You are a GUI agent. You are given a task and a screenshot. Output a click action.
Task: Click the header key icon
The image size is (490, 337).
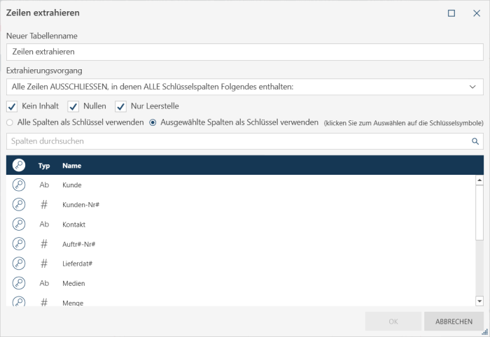click(19, 166)
